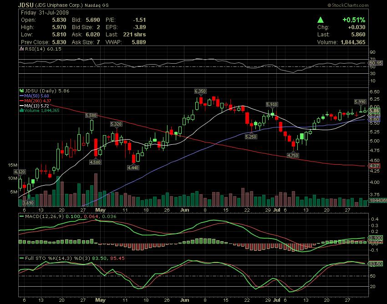
Task: Click the +0.51% percent change value
Action: click(x=354, y=20)
